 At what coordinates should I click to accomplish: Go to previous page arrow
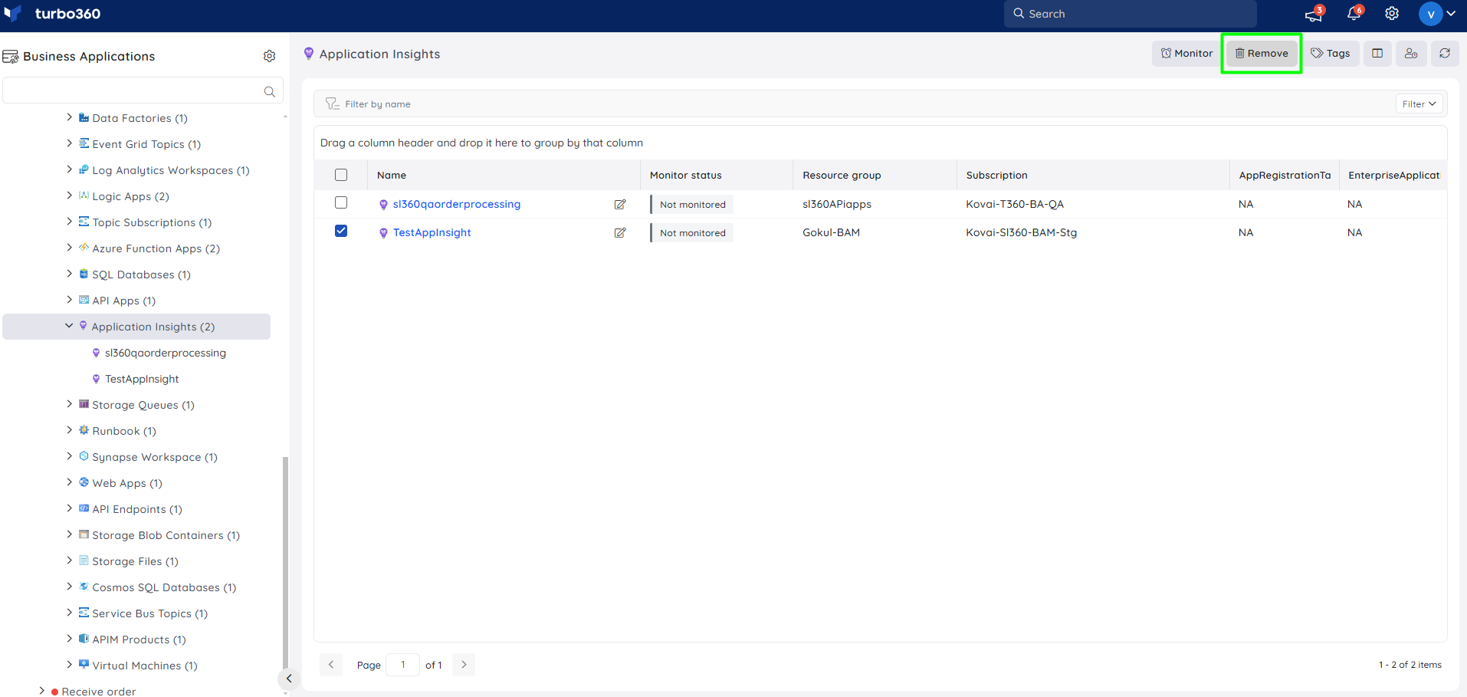(x=331, y=665)
